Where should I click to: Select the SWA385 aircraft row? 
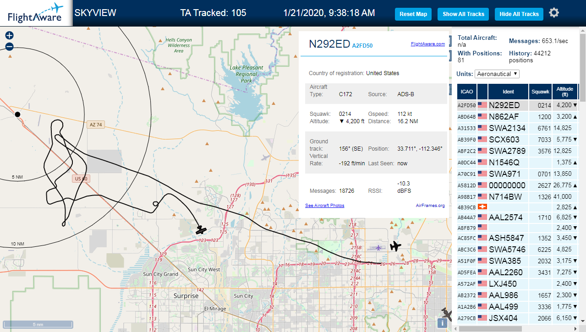[518, 261]
